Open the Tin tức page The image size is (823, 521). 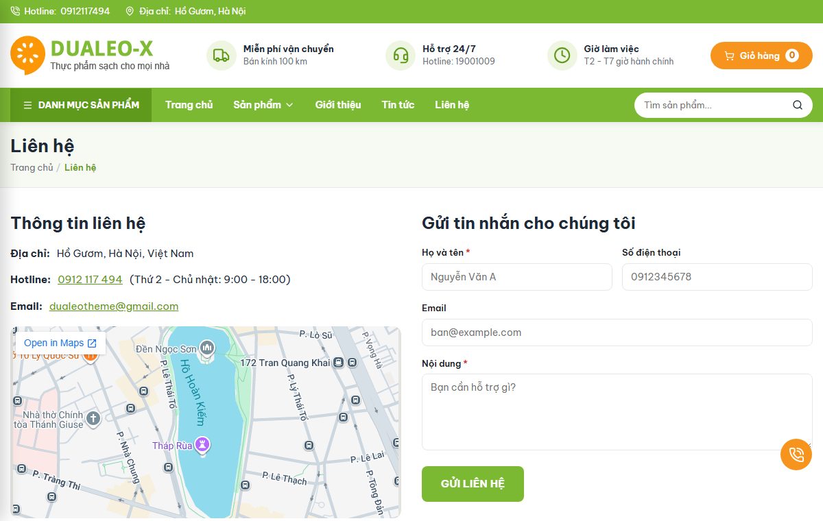[x=398, y=105]
